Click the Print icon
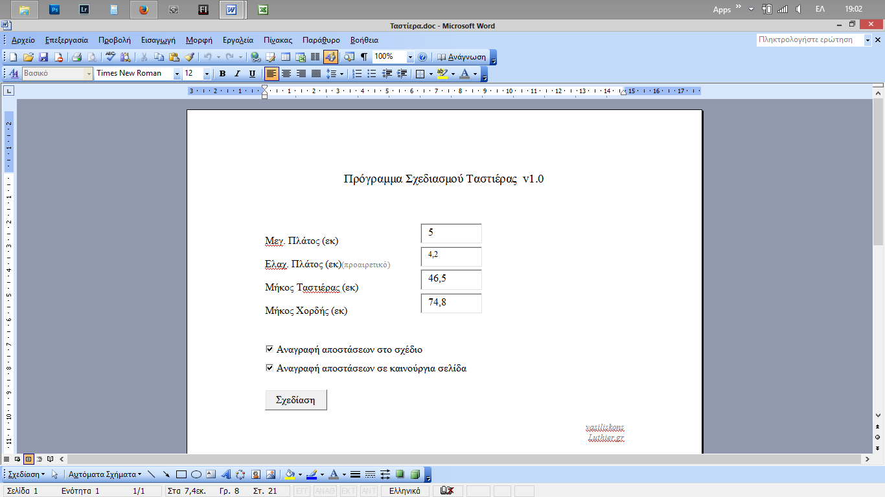Viewport: 885px width, 497px height. click(x=76, y=57)
